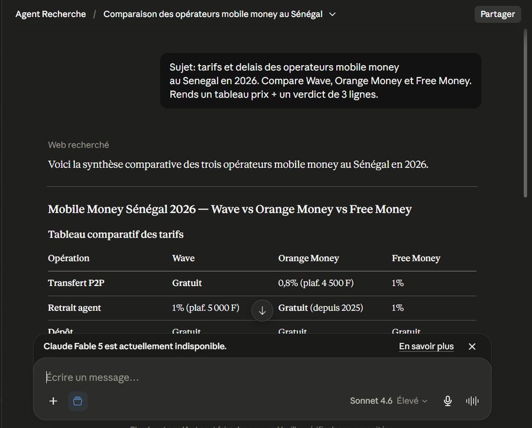This screenshot has height=428, width=532.
Task: Click the 1% (plaf. 5 000 F) cell
Action: point(206,308)
